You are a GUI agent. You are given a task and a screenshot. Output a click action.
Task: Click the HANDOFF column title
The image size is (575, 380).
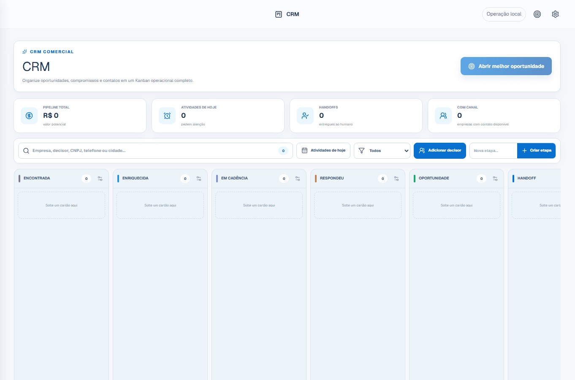pyautogui.click(x=527, y=179)
